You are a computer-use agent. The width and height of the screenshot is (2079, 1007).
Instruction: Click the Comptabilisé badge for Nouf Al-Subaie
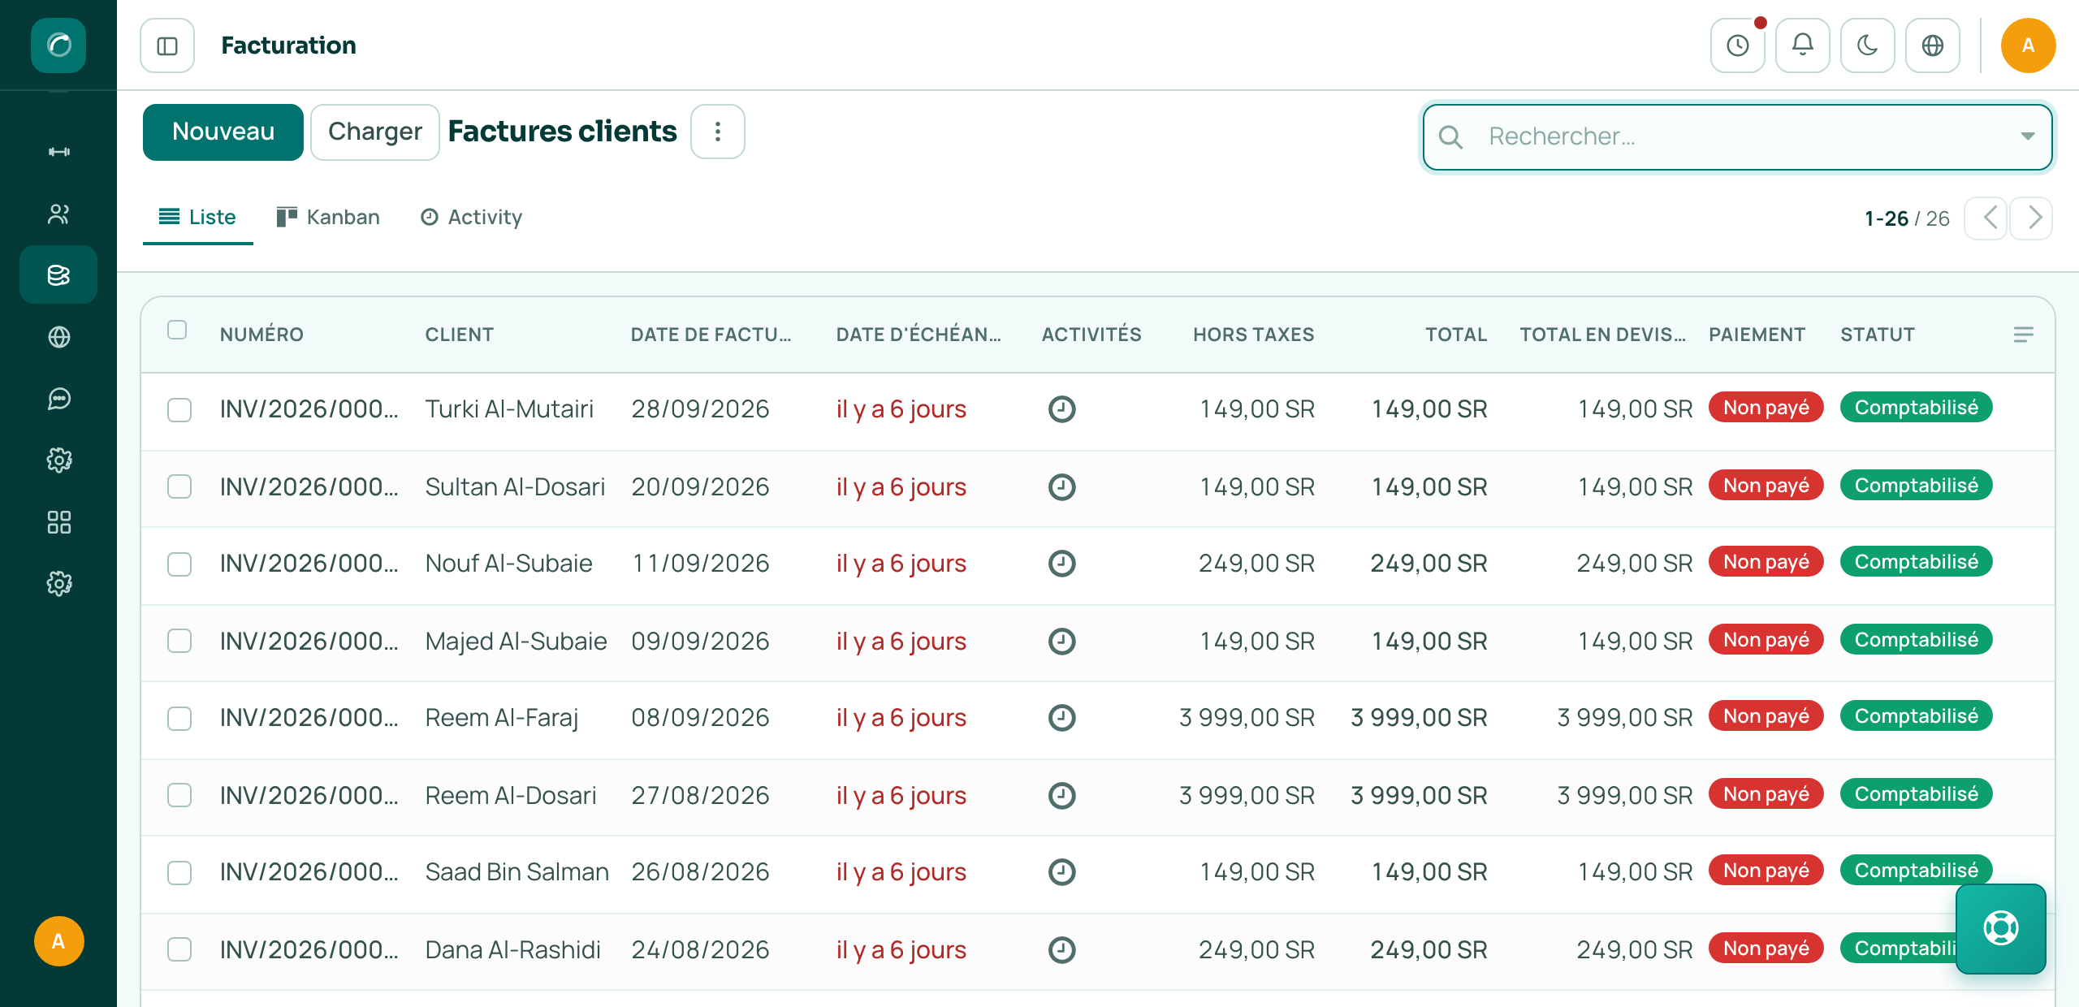coord(1916,562)
